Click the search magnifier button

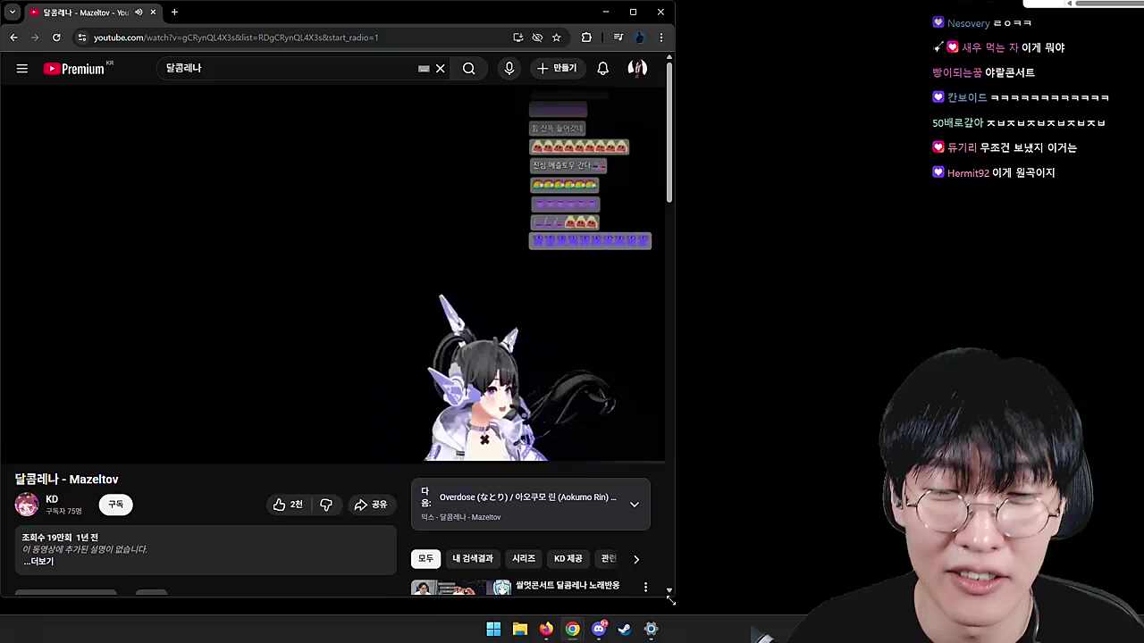coord(469,69)
